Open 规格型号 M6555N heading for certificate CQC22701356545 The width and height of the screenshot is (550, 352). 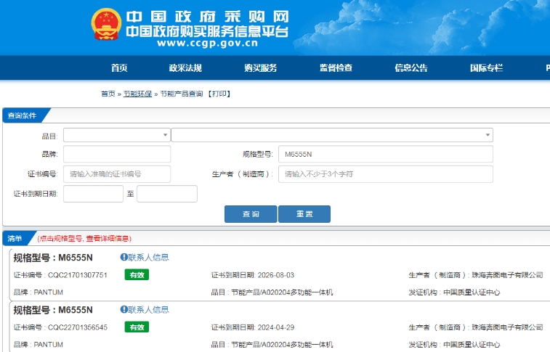pos(53,310)
